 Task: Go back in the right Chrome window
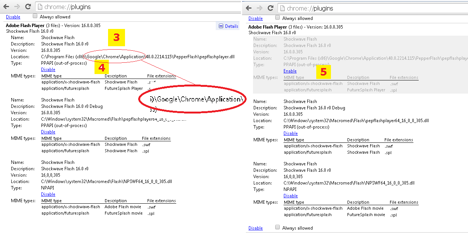point(248,8)
